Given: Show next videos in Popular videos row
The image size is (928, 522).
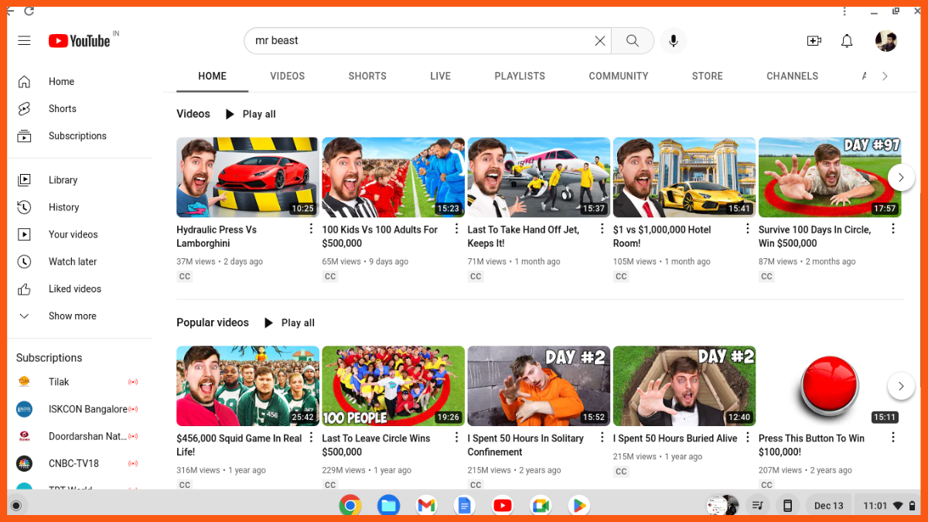Looking at the screenshot, I should coord(901,385).
